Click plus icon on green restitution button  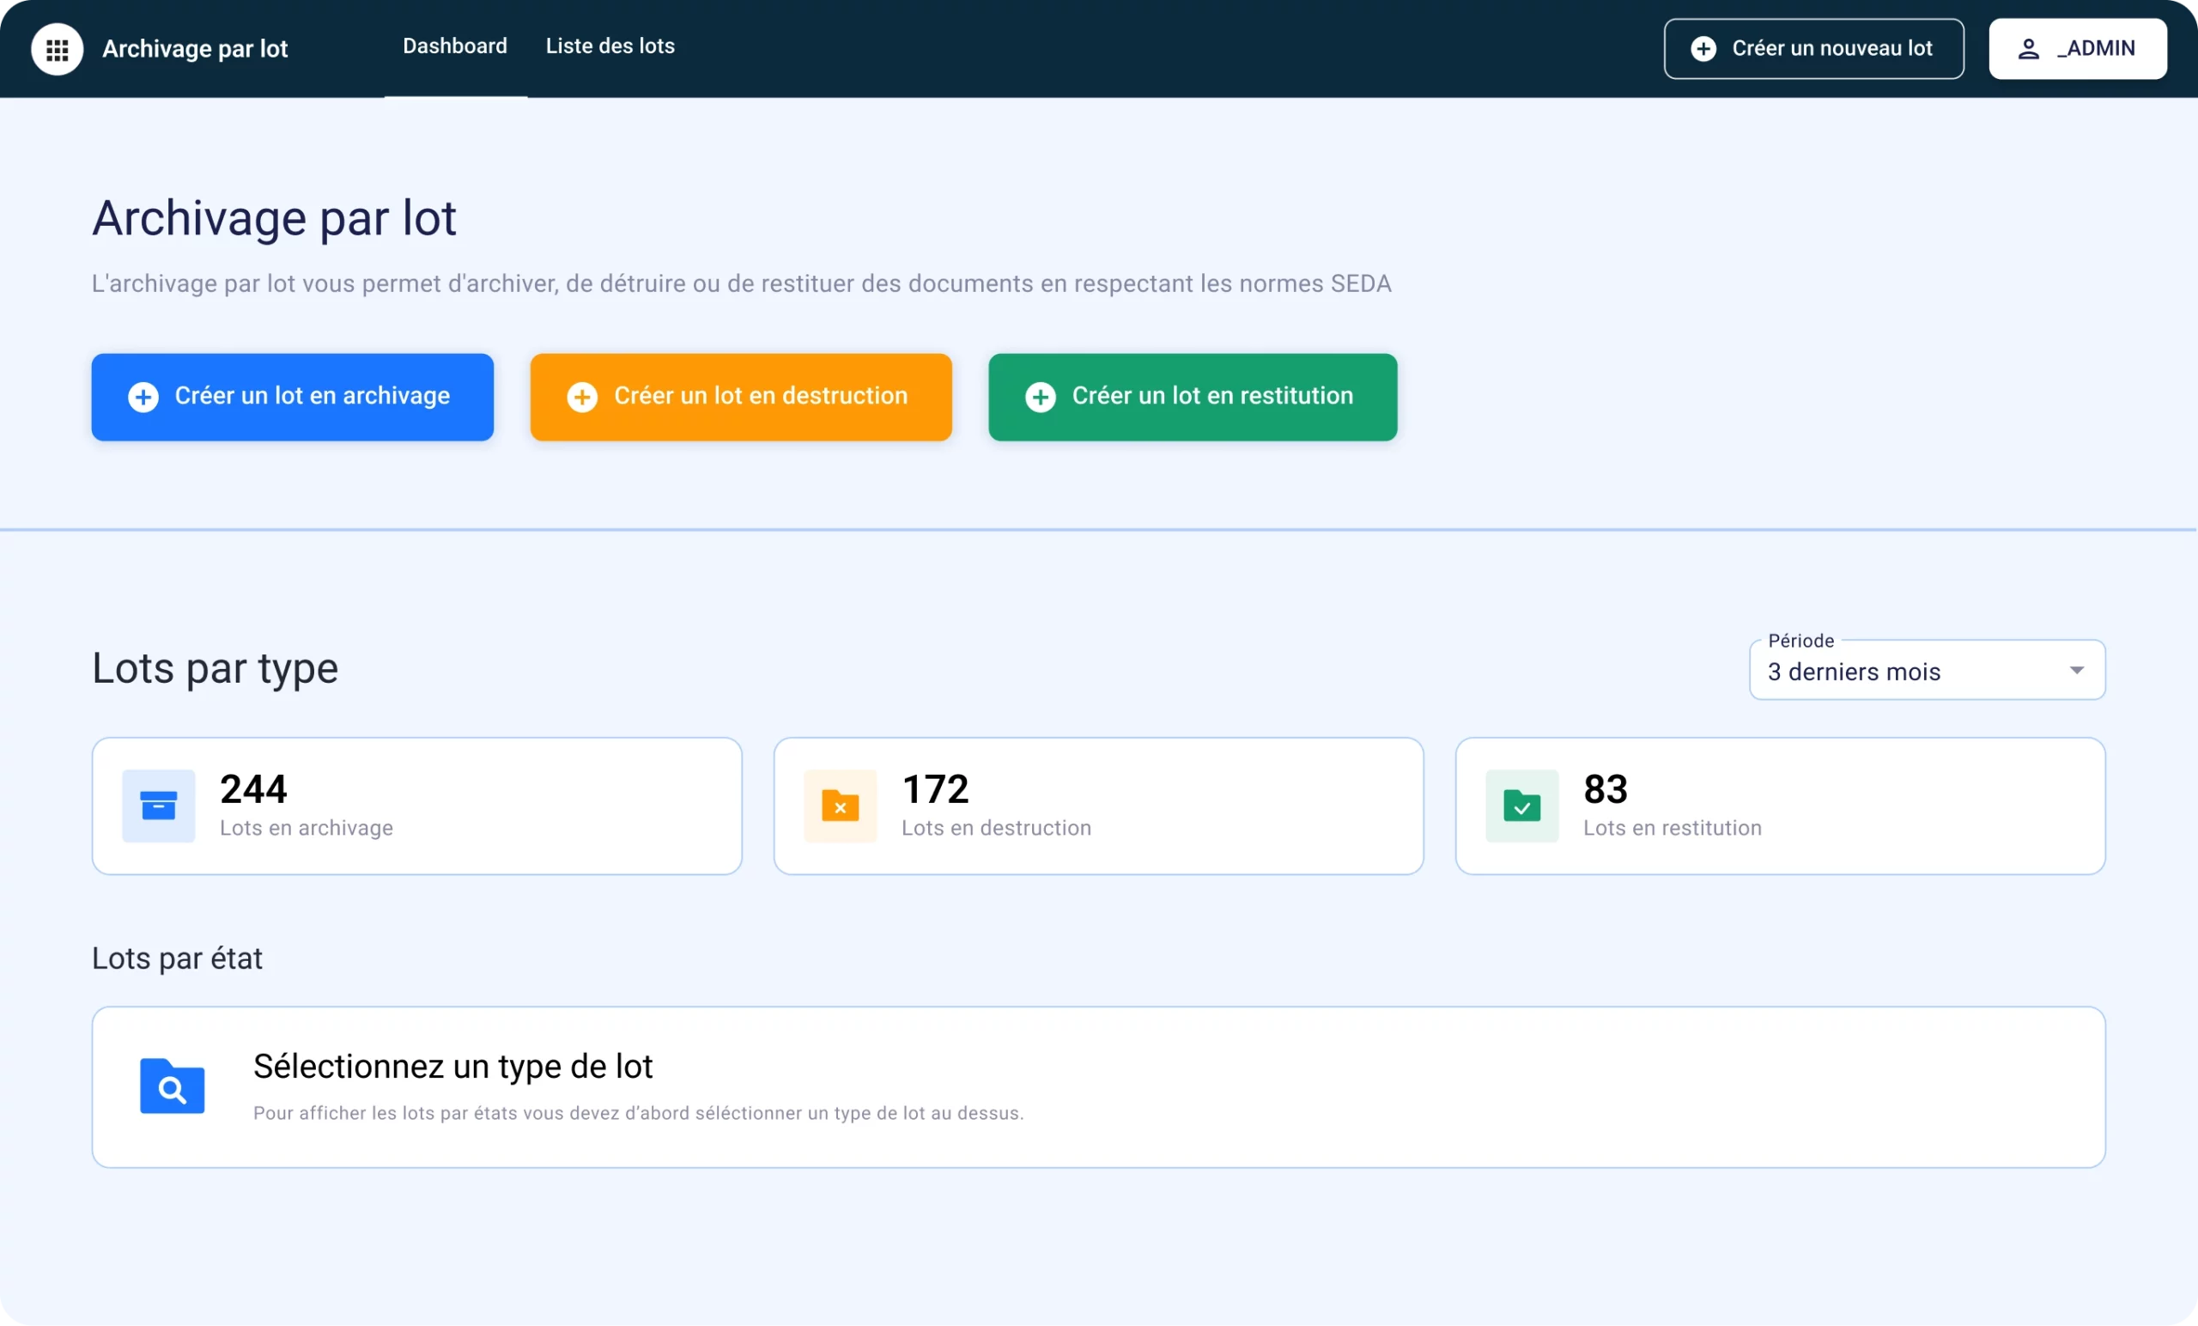click(x=1040, y=397)
